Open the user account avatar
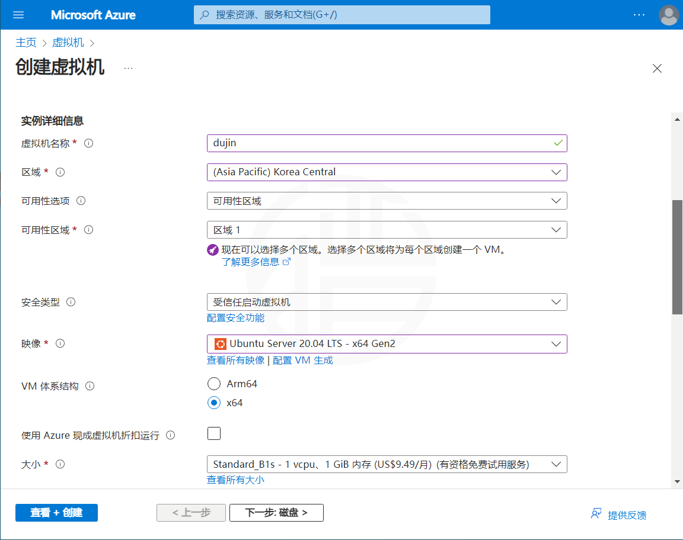The height and width of the screenshot is (540, 683). click(x=669, y=15)
